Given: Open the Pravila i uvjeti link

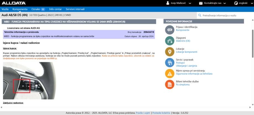Looking at the screenshot, I should coord(143,113).
